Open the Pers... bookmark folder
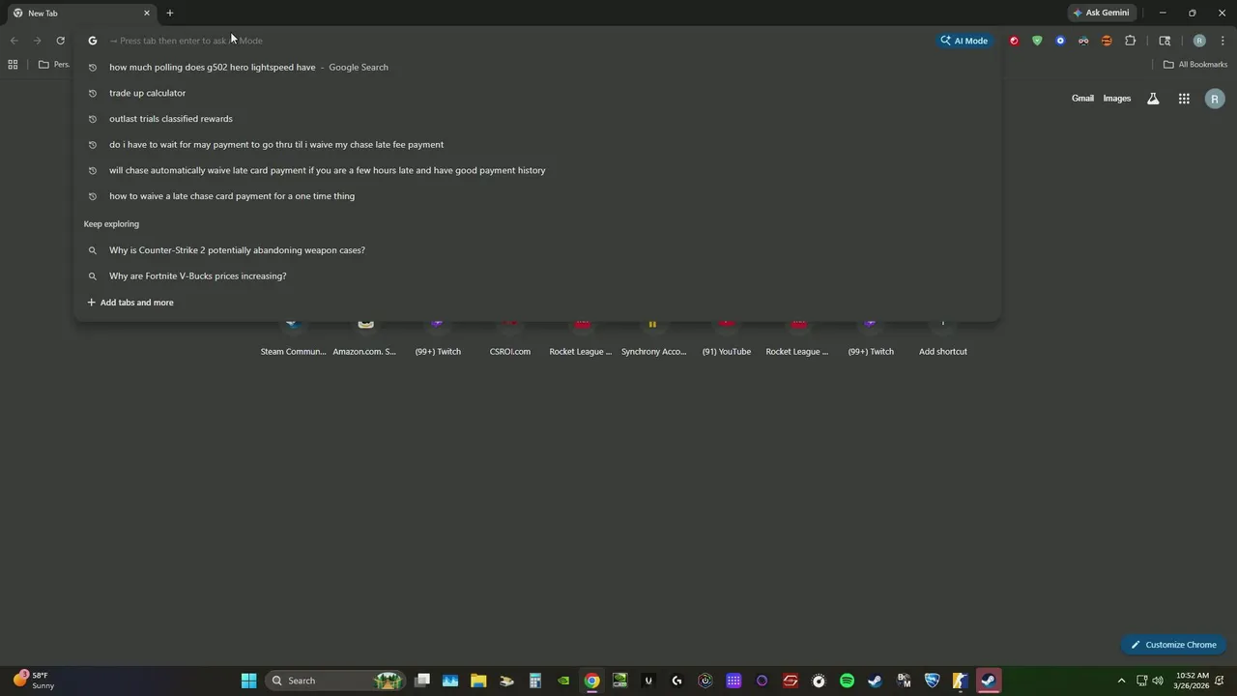 (54, 65)
